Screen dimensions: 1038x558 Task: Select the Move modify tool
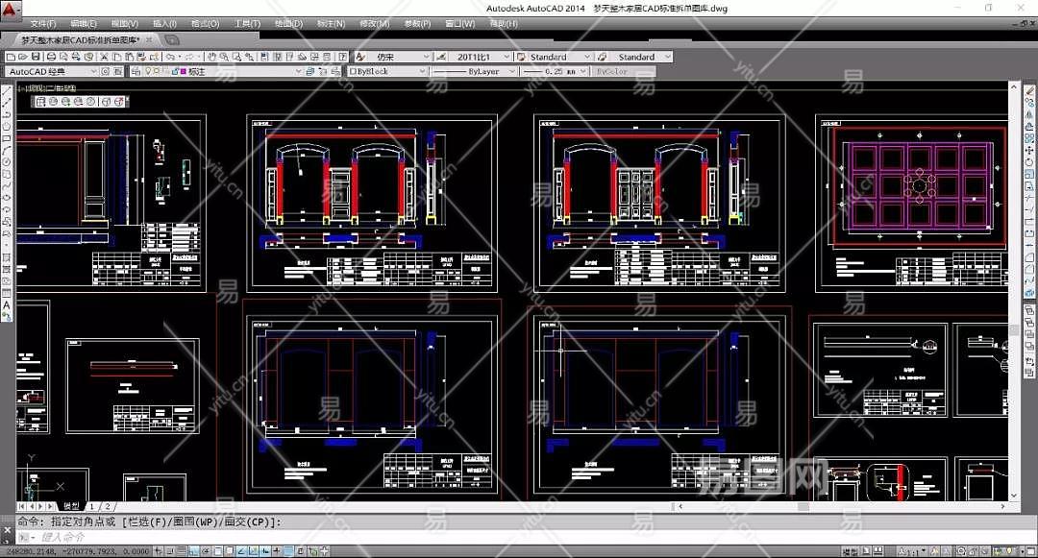pos(1029,150)
